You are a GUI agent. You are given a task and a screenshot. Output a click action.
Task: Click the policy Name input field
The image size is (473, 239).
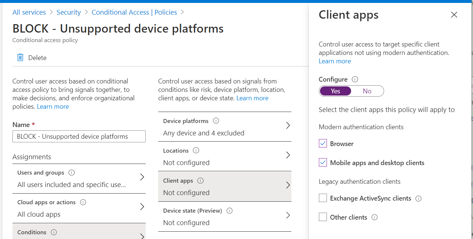tap(79, 137)
